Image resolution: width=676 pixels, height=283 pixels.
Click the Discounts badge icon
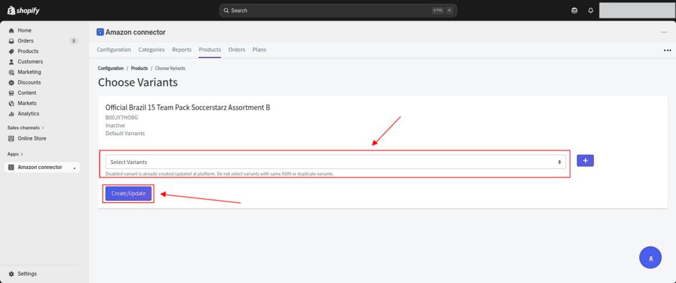(11, 82)
